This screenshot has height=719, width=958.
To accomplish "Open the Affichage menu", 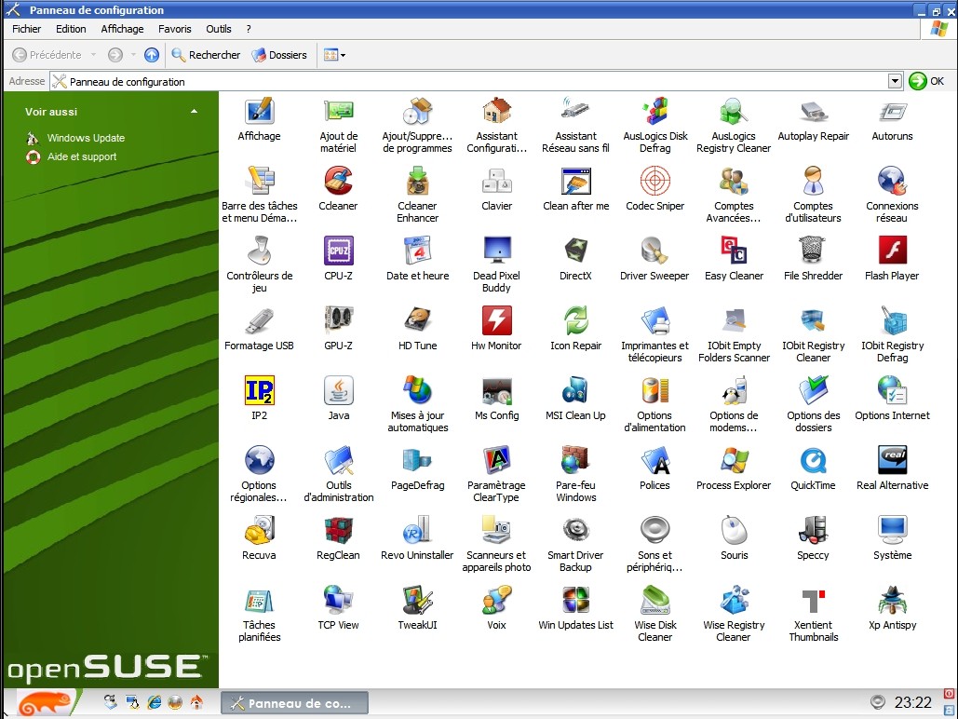I will click(x=122, y=29).
